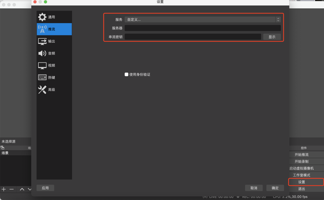Click the remove scene minus icon
The width and height of the screenshot is (324, 200).
point(11,189)
